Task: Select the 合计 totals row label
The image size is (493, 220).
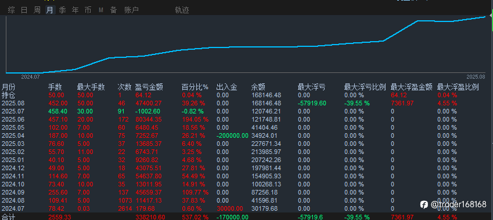Action: coord(9,217)
